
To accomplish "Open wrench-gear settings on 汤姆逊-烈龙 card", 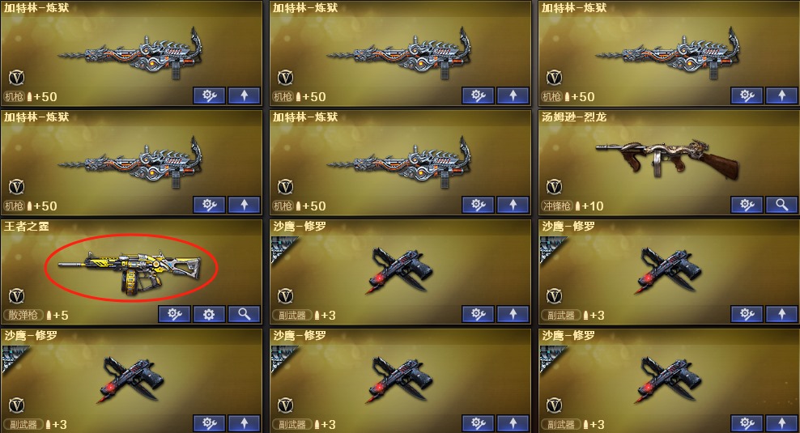I will (747, 205).
